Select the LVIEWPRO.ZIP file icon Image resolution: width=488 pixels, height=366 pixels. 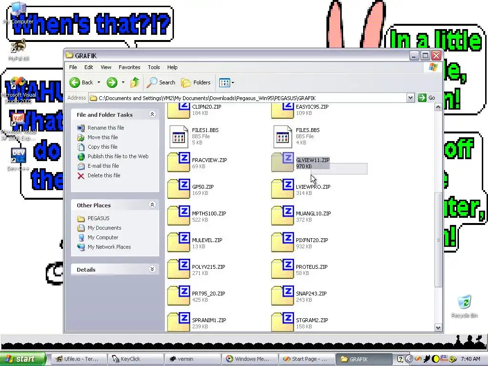pos(283,189)
